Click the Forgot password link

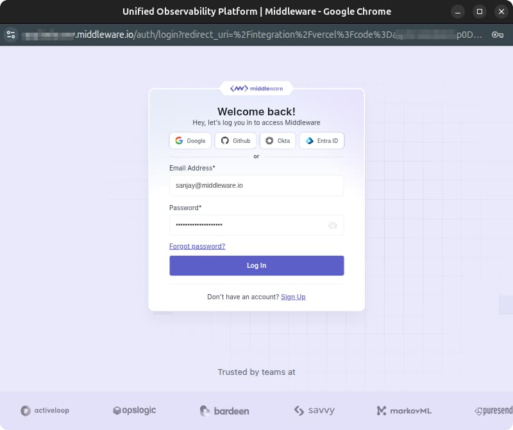[197, 245]
